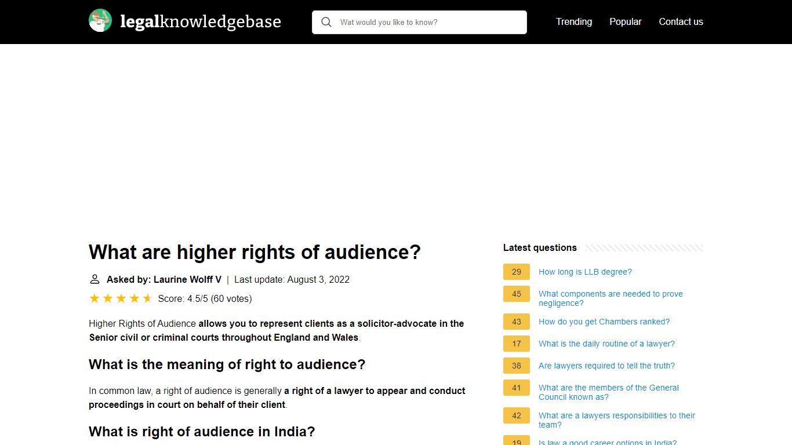Screen dimensions: 792x445
Task: Click heading 'What is right of audience in India?'
Action: [202, 432]
